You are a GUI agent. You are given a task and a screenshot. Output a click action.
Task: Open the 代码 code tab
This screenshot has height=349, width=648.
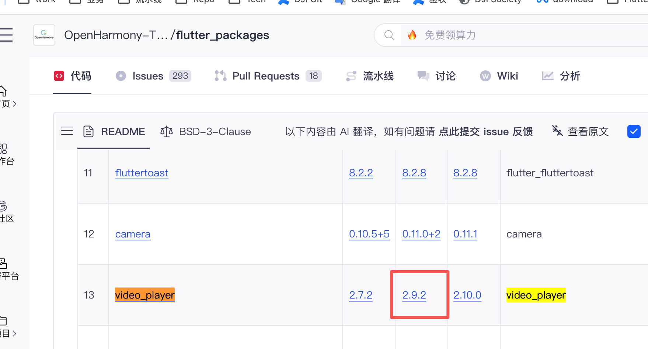(x=73, y=76)
